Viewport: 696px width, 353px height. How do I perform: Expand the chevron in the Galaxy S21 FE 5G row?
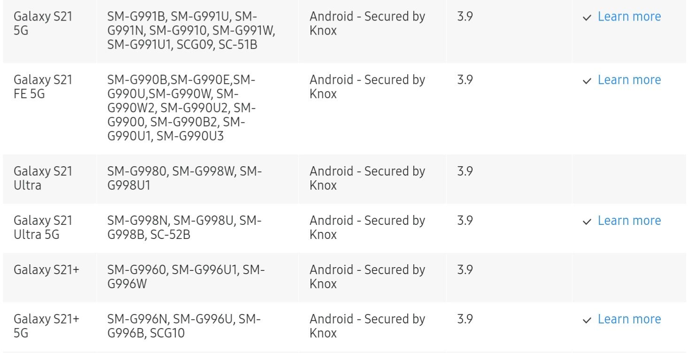point(586,81)
